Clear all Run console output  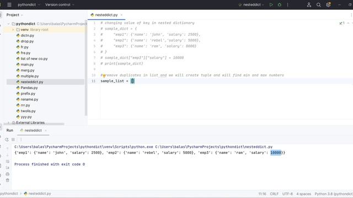click(7, 180)
